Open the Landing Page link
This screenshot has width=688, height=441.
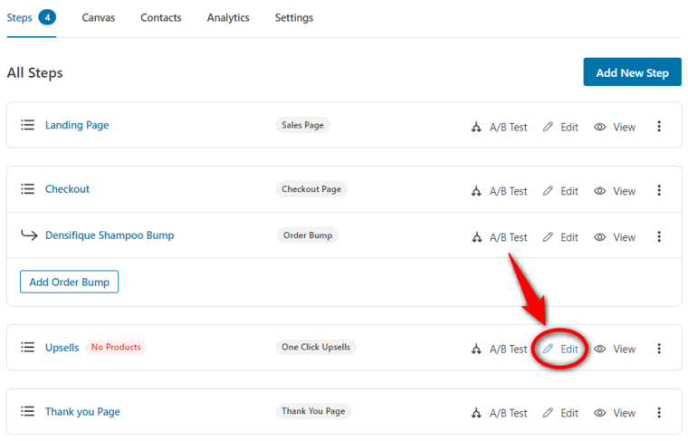[77, 125]
